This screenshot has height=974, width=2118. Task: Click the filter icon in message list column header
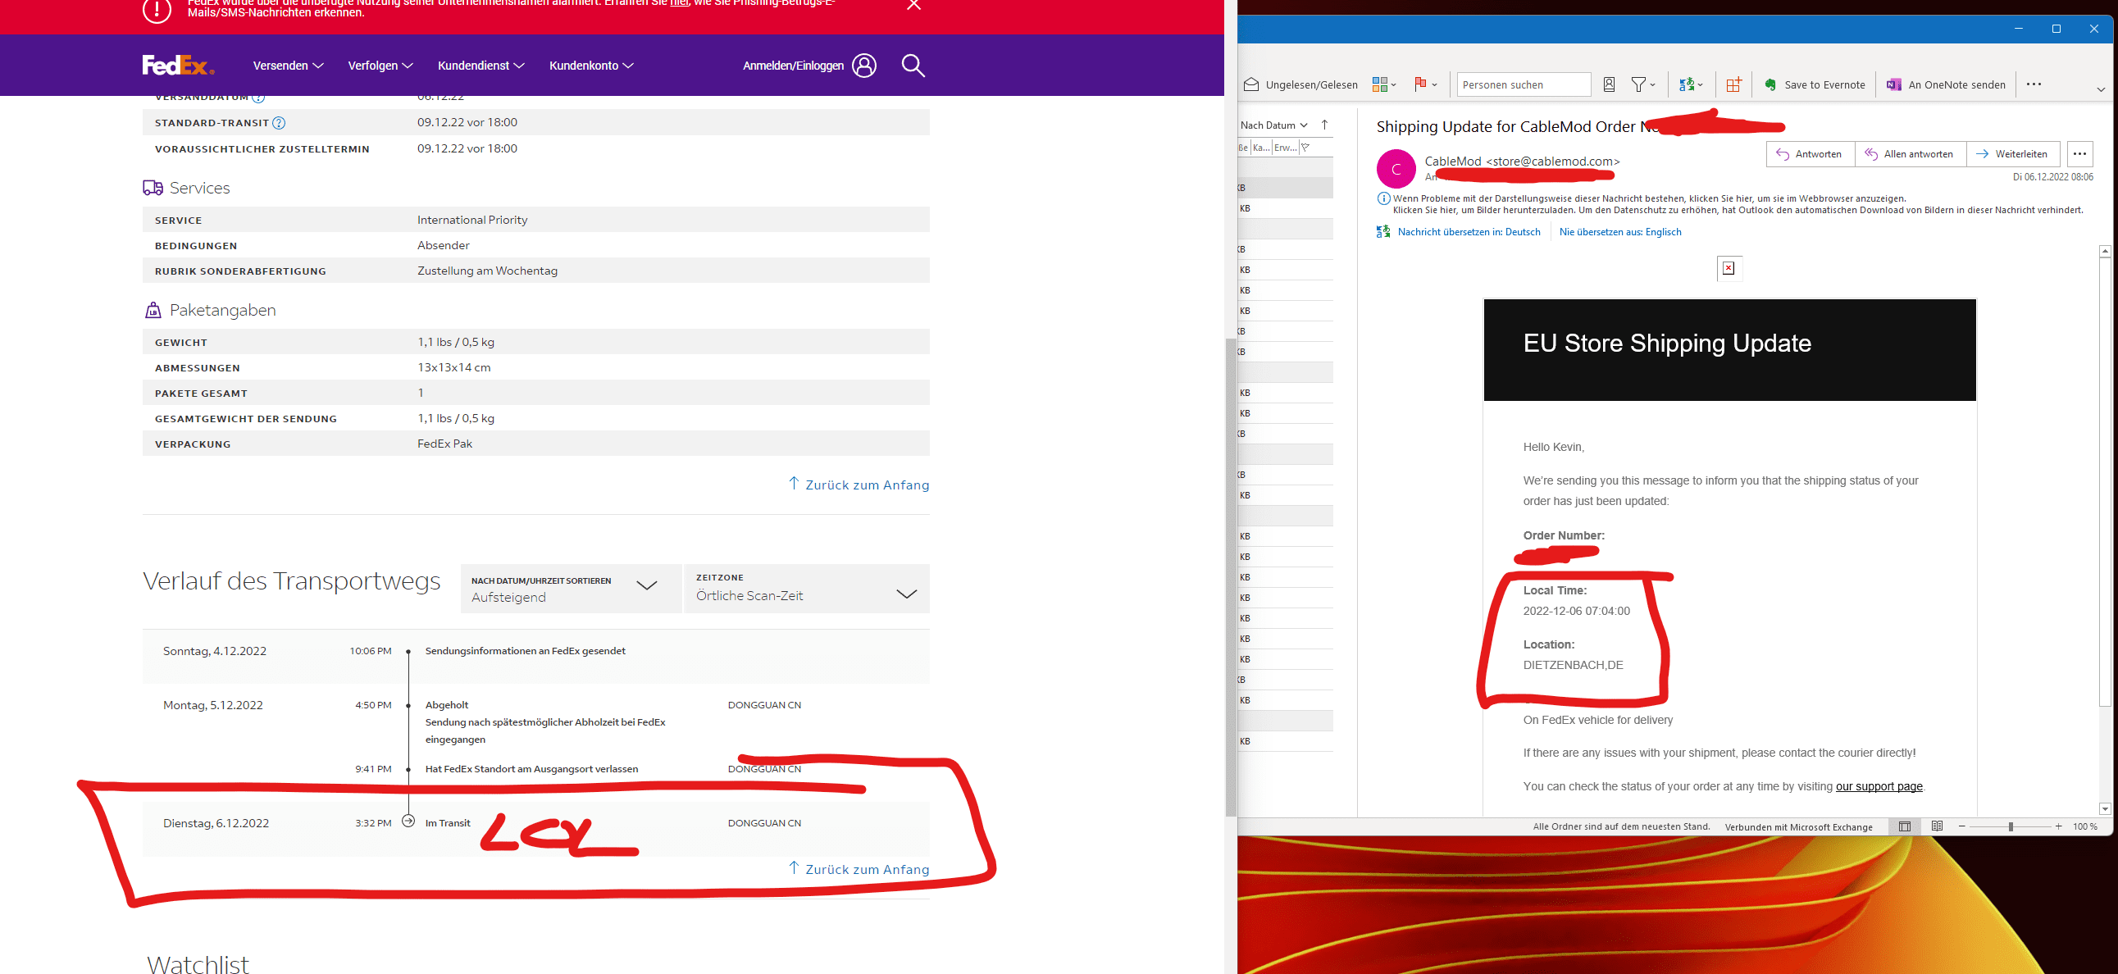(x=1305, y=147)
